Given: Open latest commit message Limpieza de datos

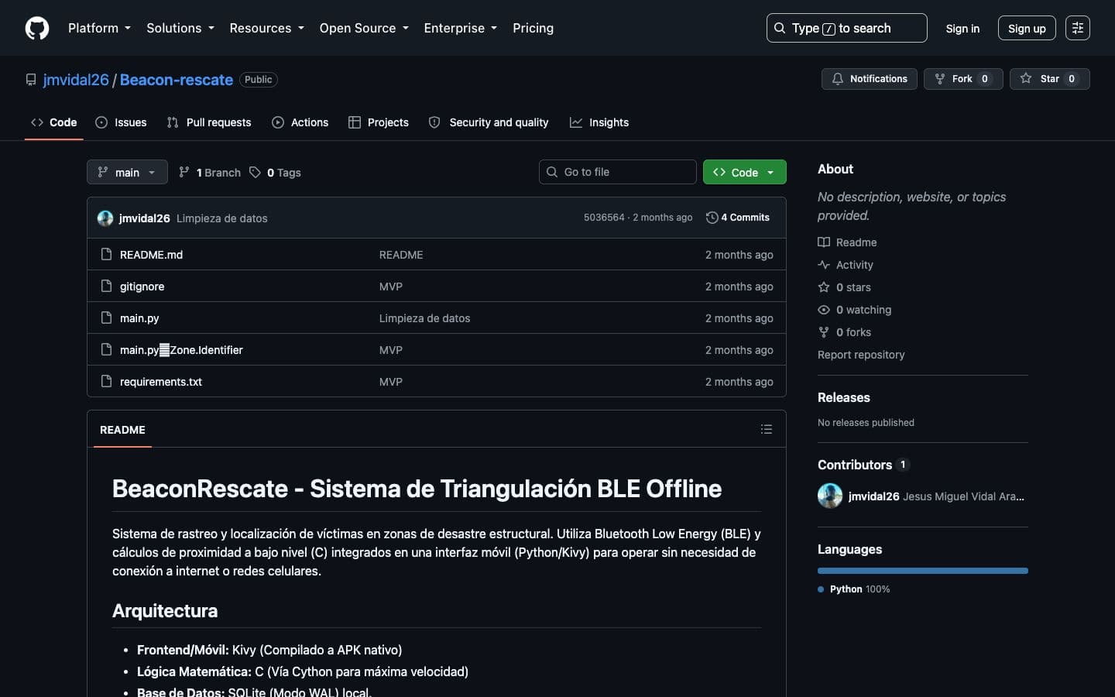Looking at the screenshot, I should click(x=221, y=218).
